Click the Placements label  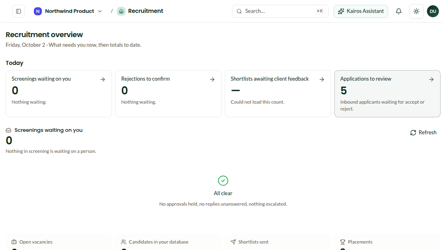(360, 242)
